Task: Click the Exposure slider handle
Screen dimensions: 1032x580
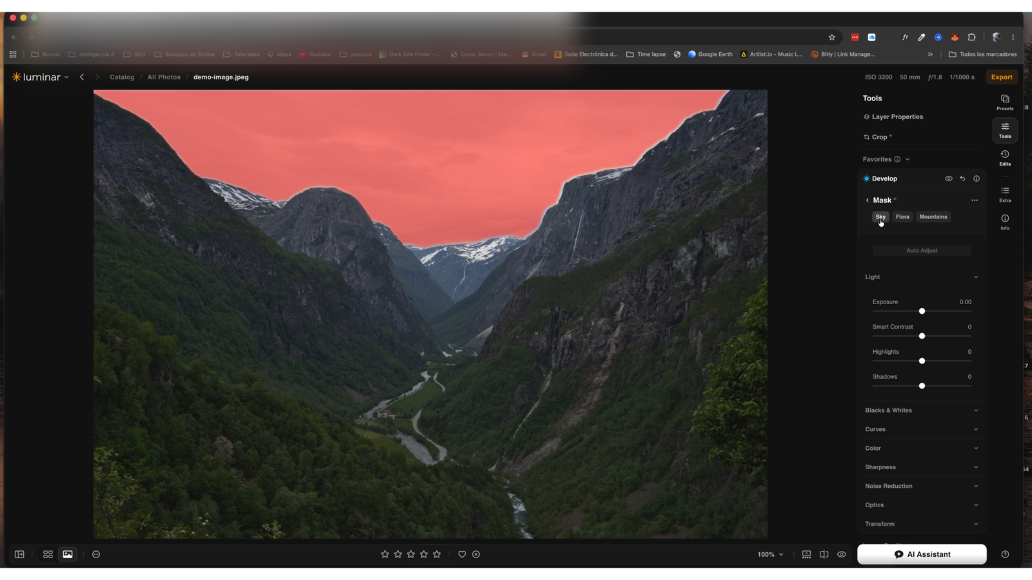Action: pos(922,311)
